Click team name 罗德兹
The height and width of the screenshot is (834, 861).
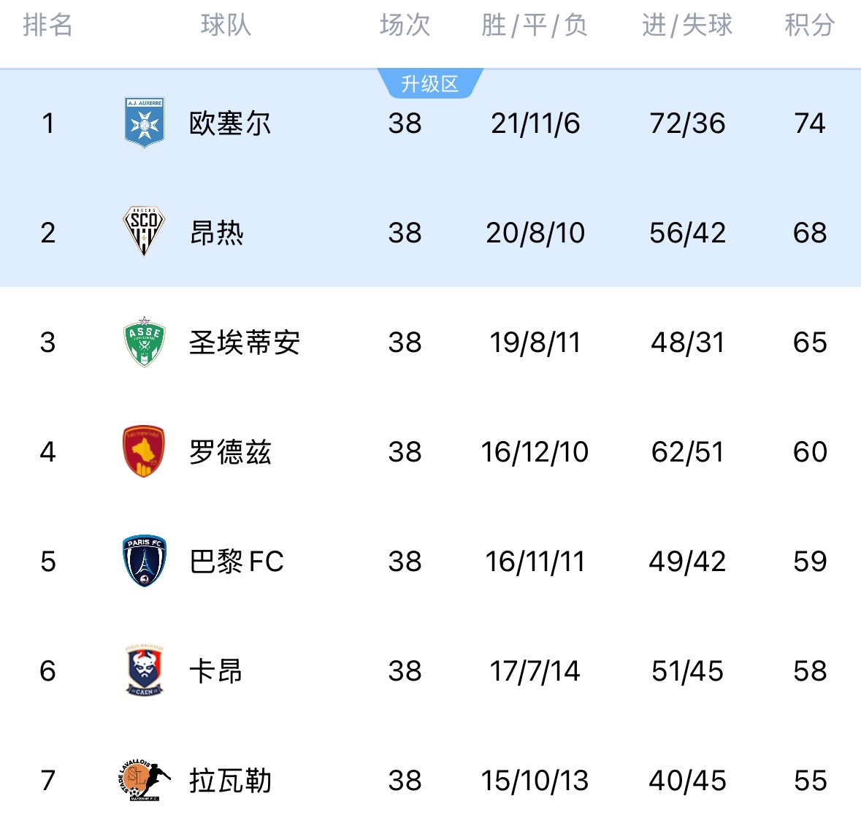coord(230,452)
